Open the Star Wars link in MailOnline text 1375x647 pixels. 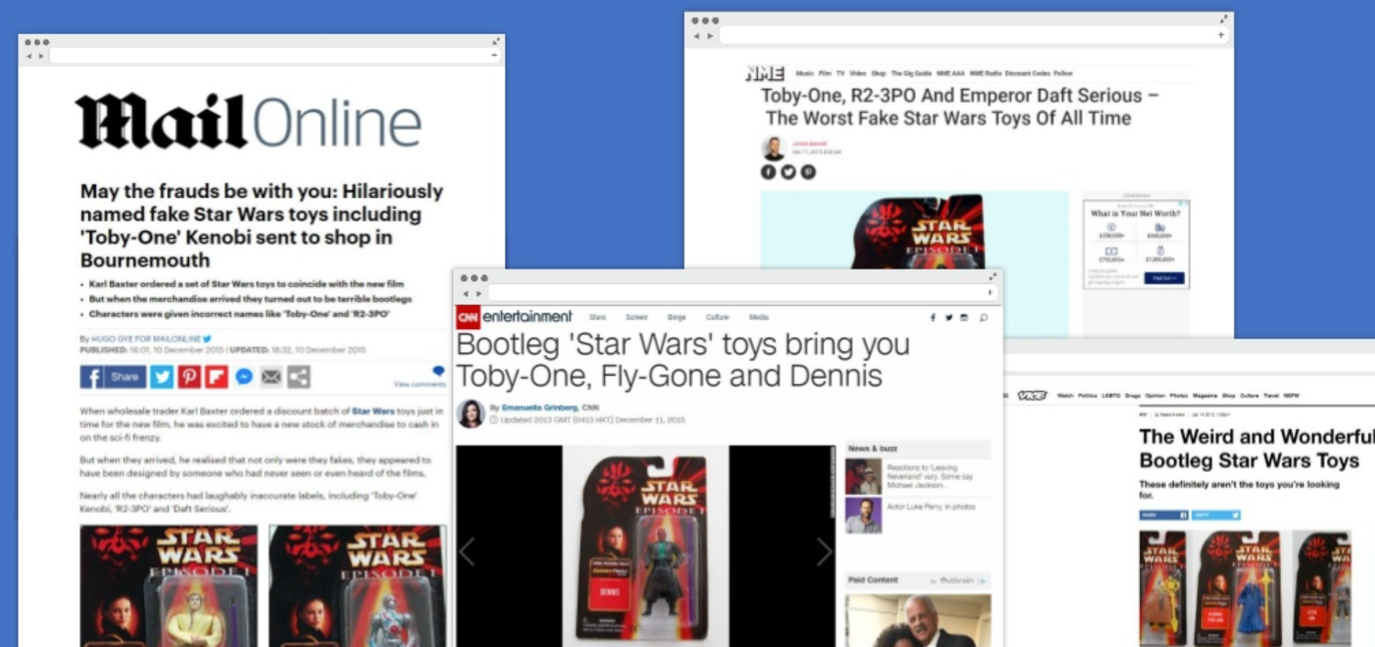[373, 411]
